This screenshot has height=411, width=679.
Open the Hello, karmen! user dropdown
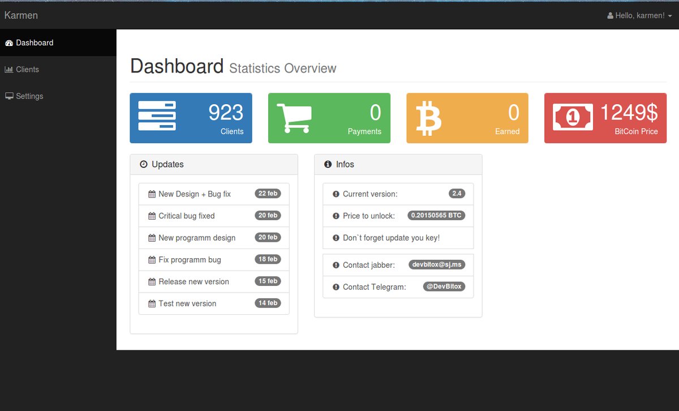(x=639, y=16)
